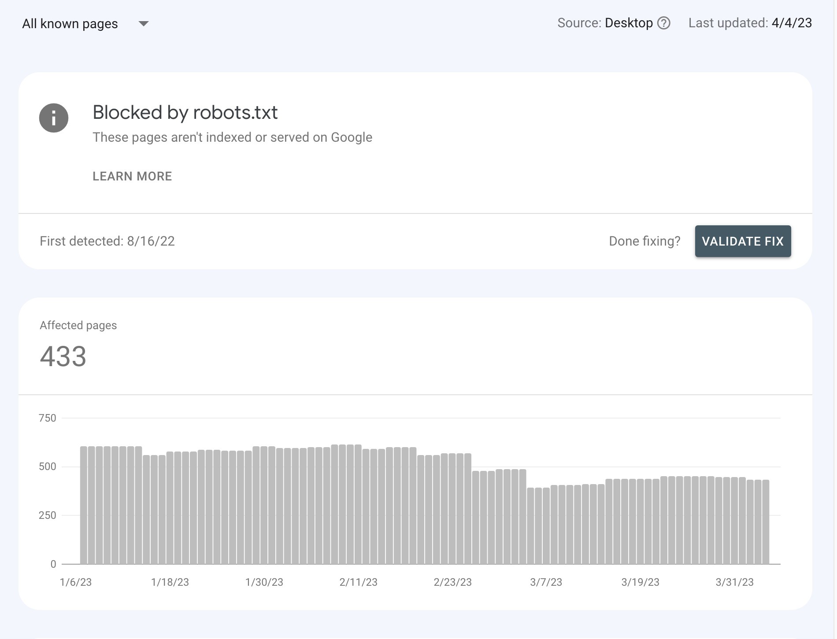Open the LEARN MORE link

tap(132, 176)
